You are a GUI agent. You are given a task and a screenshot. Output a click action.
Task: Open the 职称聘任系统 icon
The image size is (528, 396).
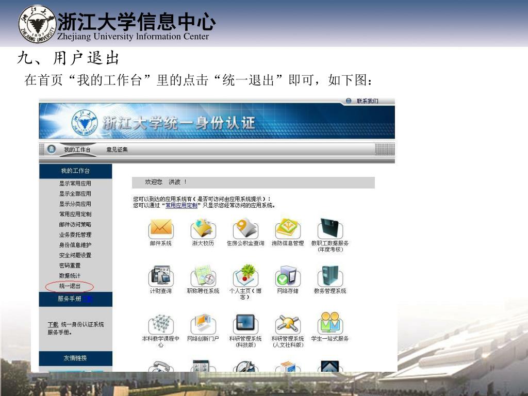[x=203, y=276]
